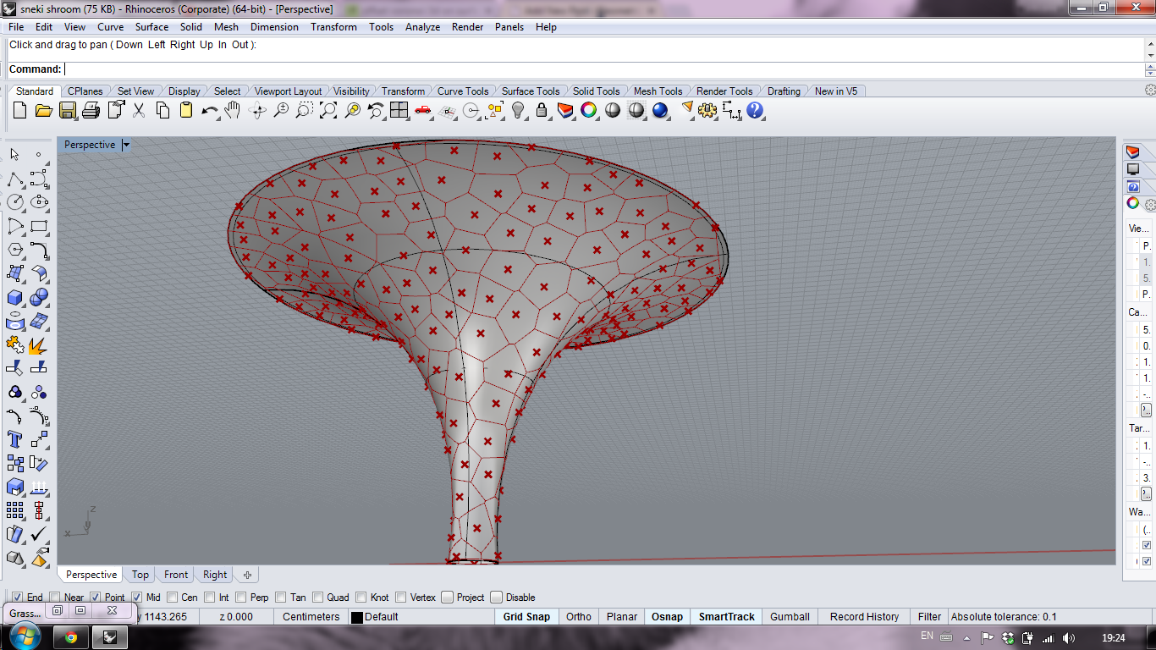The image size is (1156, 650).
Task: Toggle Planar mode in status bar
Action: [x=622, y=617]
